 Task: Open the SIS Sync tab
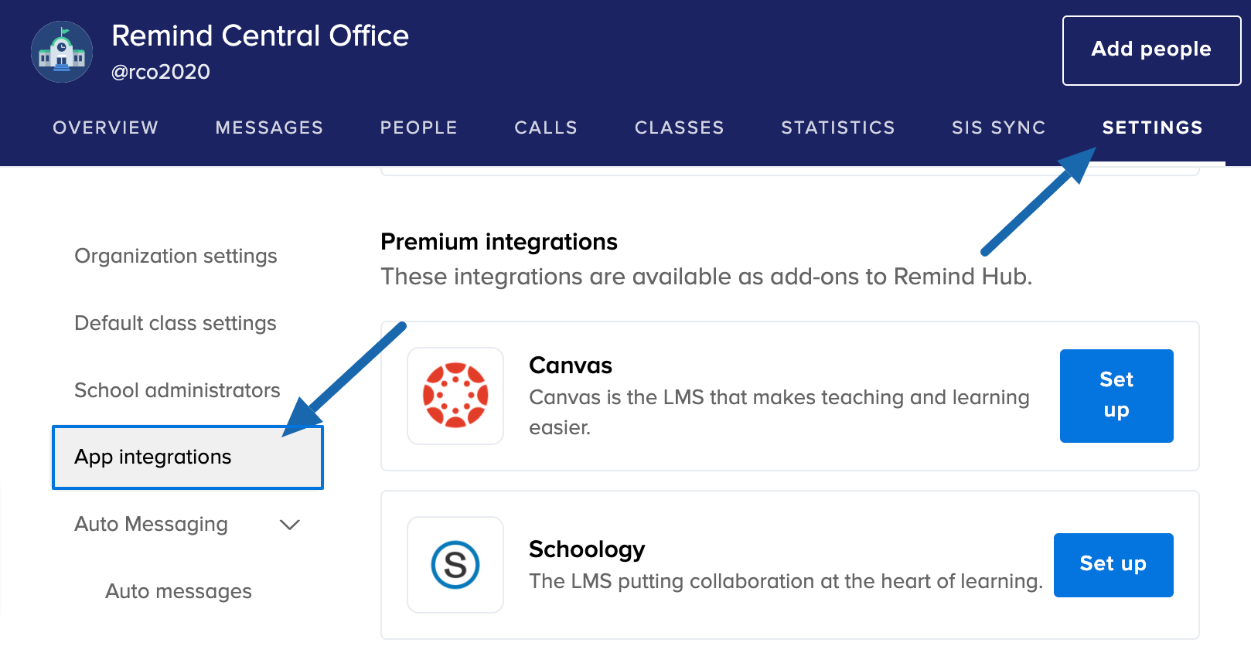tap(998, 127)
